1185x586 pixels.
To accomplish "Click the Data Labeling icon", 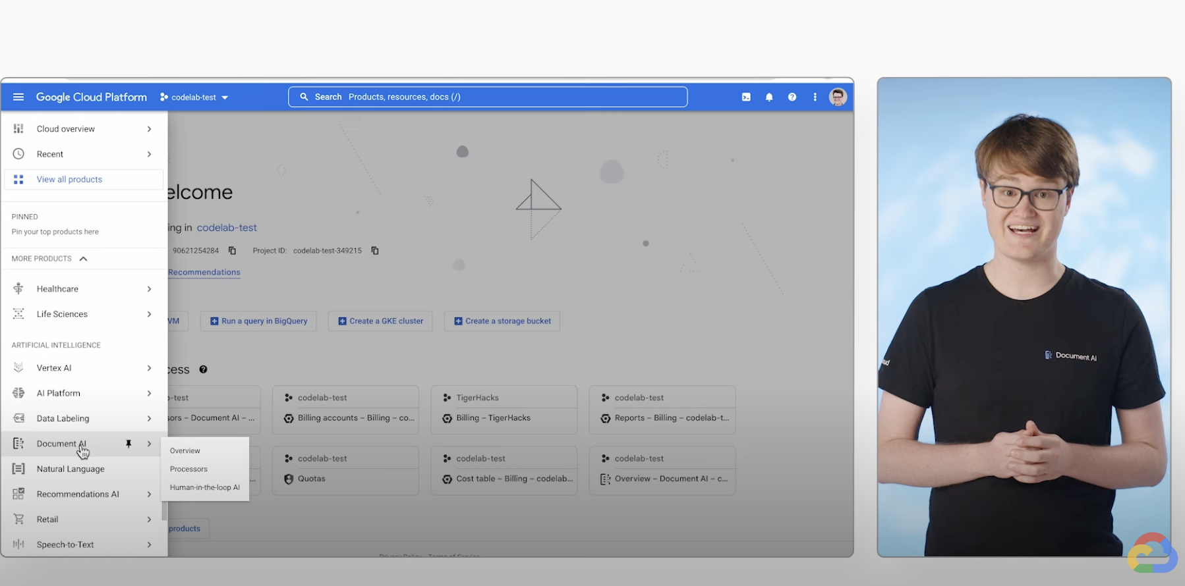I will [18, 418].
